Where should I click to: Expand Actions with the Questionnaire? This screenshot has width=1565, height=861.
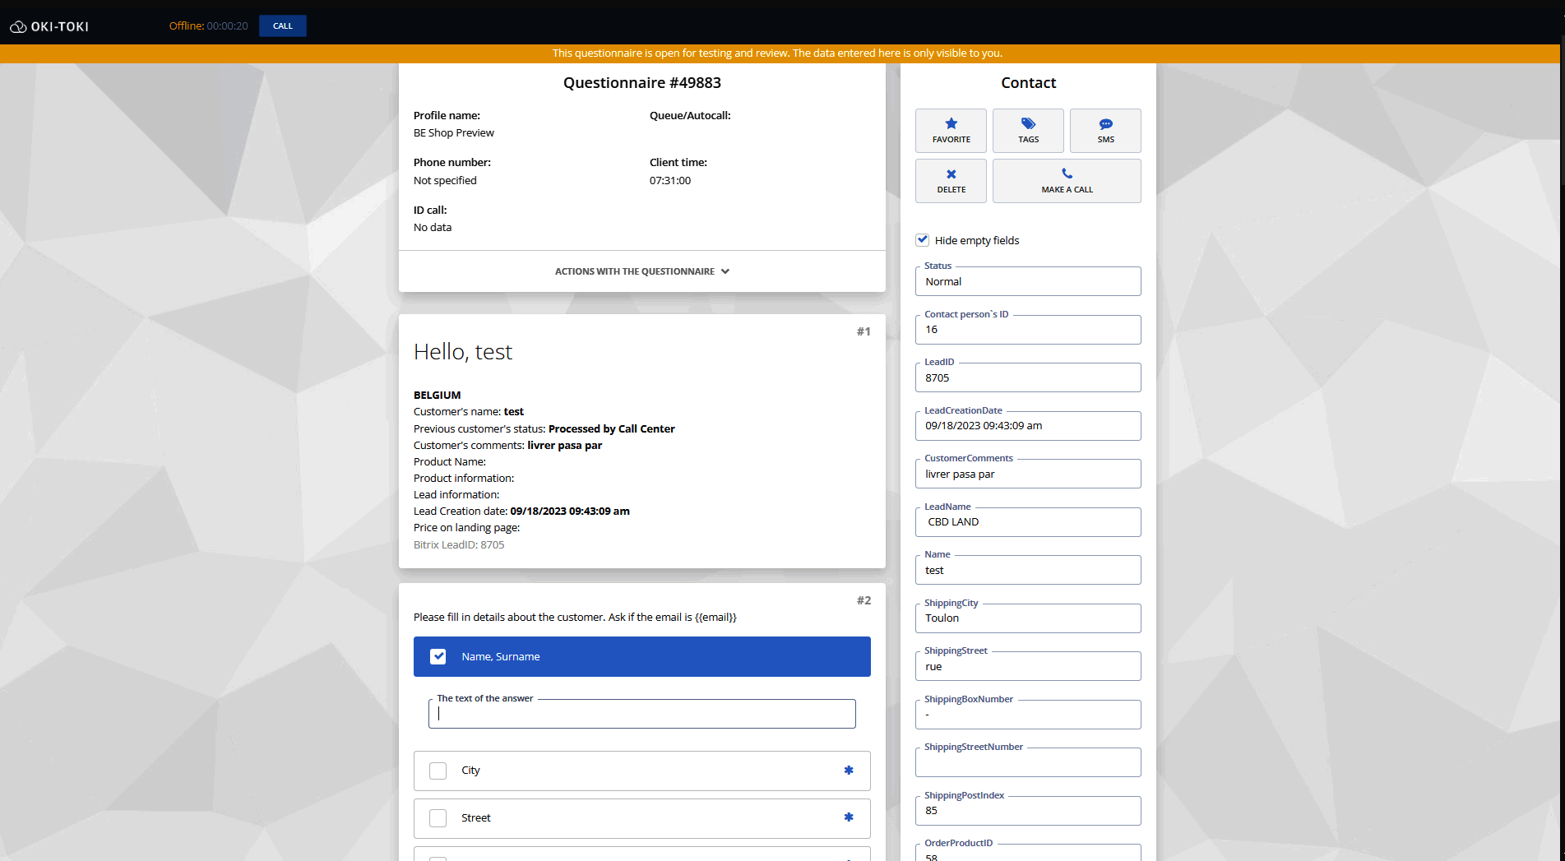(x=642, y=271)
